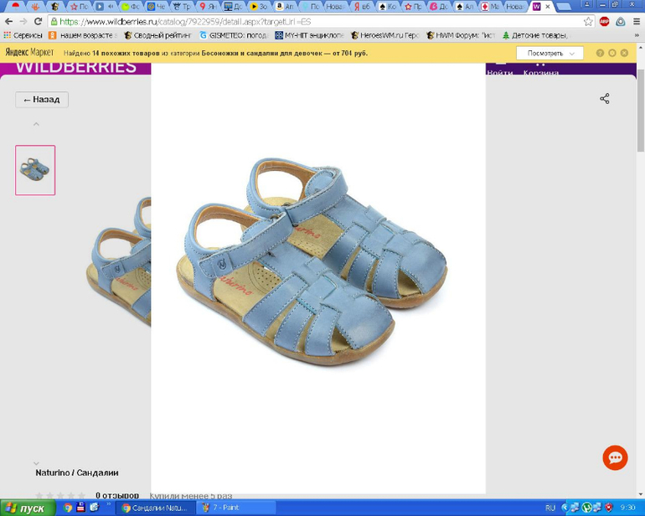Click the AdBlock extension icon
This screenshot has width=645, height=516.
pyautogui.click(x=604, y=22)
